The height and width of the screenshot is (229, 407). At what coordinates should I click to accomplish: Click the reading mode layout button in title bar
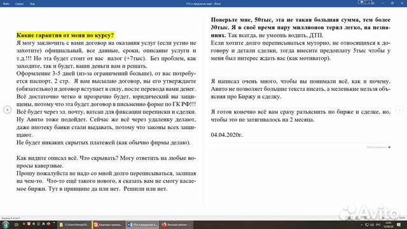click(x=362, y=3)
